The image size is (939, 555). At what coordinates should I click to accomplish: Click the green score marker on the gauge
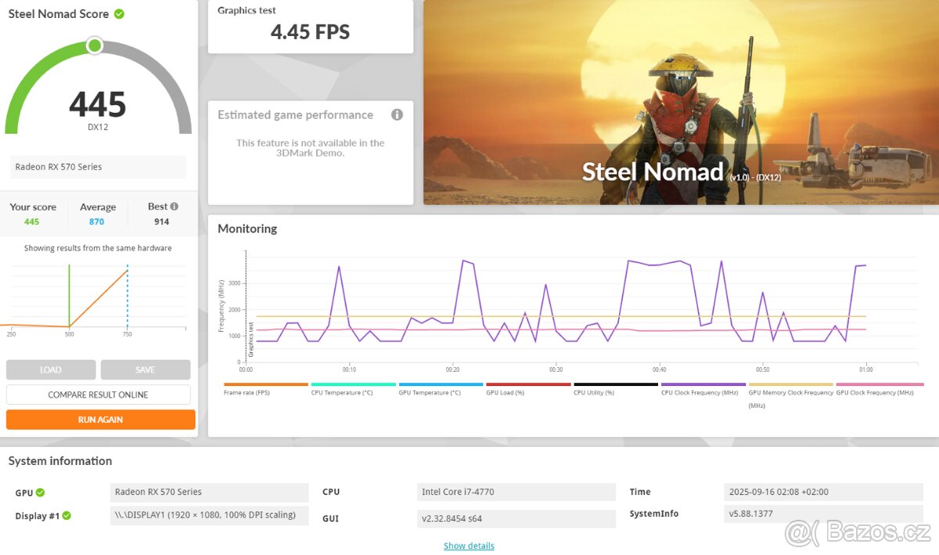coord(95,45)
